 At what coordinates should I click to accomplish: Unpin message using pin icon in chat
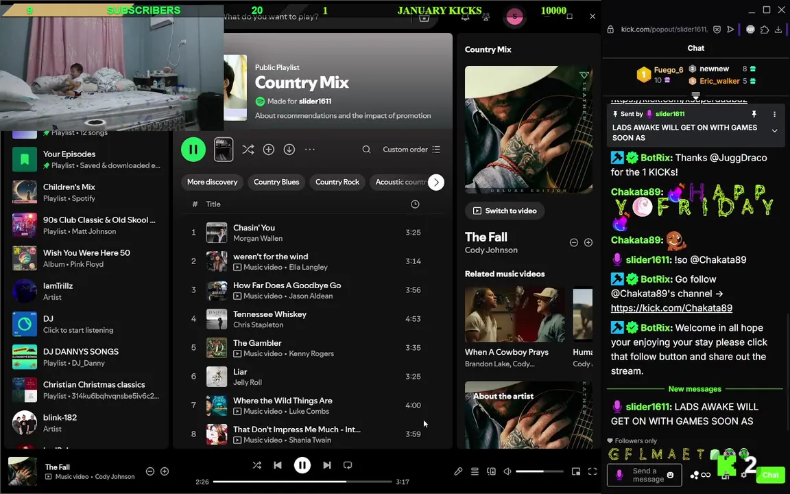[754, 115]
